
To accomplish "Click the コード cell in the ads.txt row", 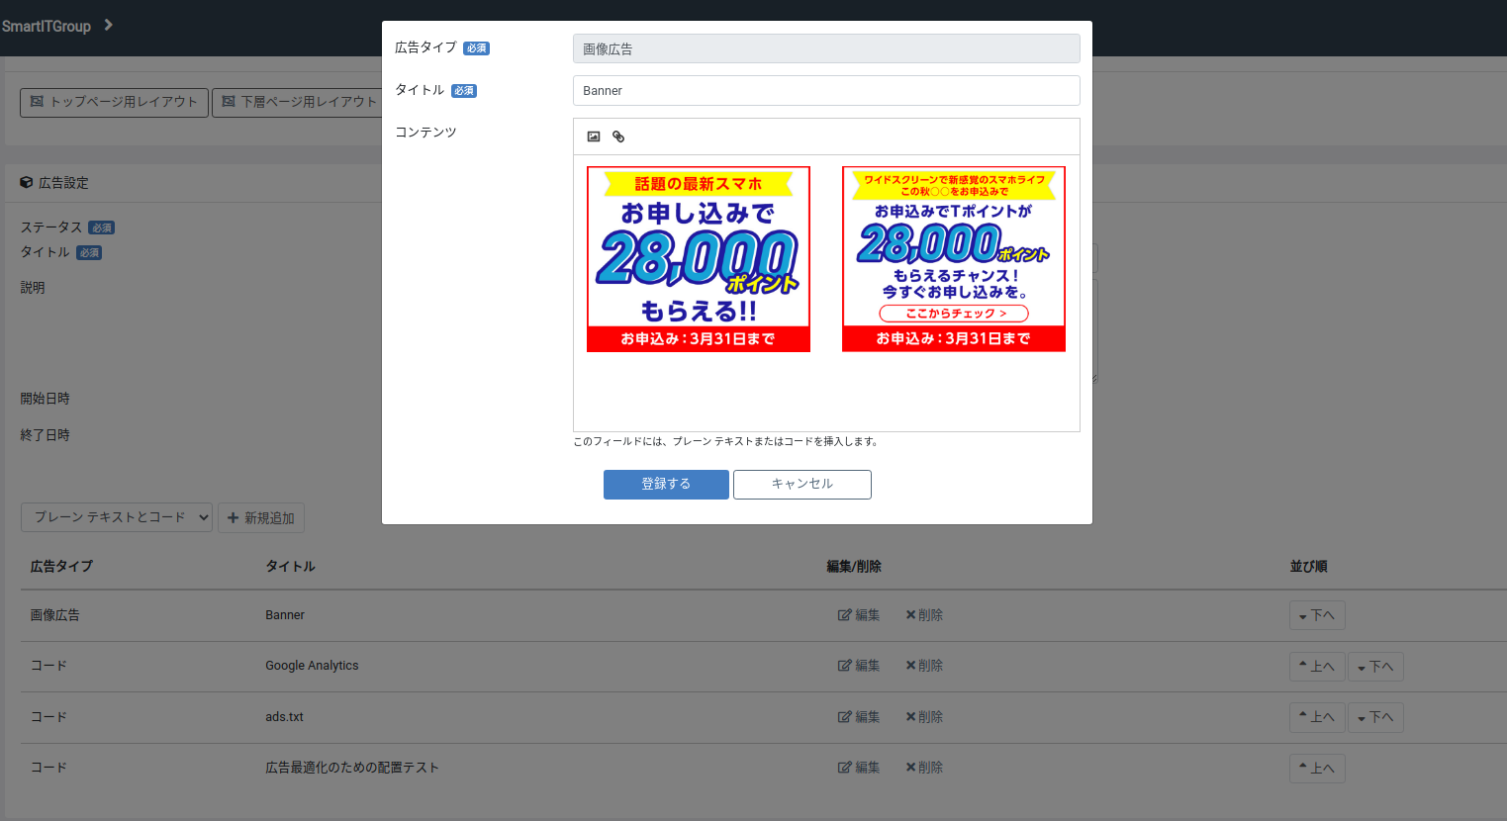I will point(48,717).
